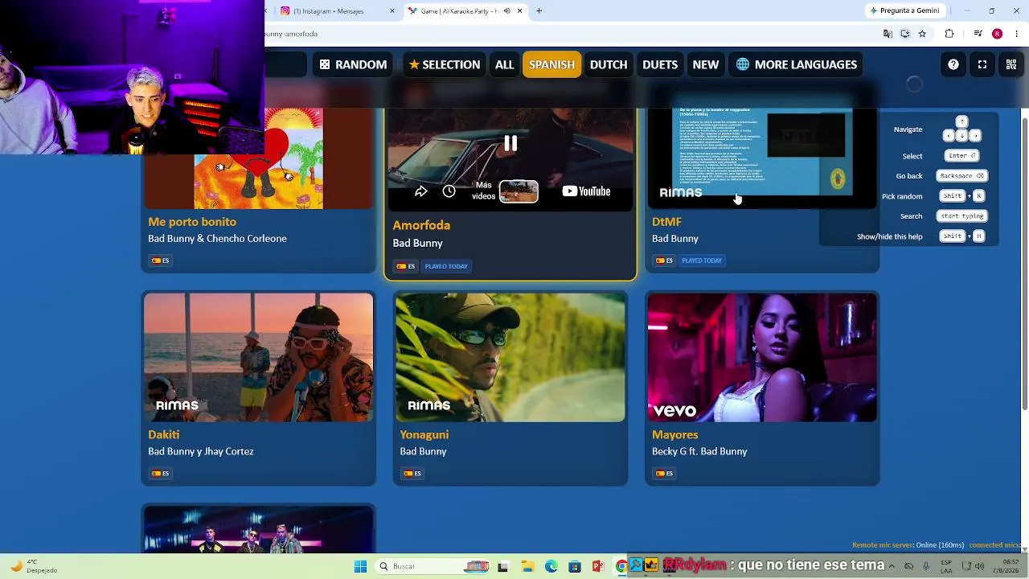This screenshot has width=1029, height=579.
Task: Open the Chrome profile avatar
Action: [997, 34]
